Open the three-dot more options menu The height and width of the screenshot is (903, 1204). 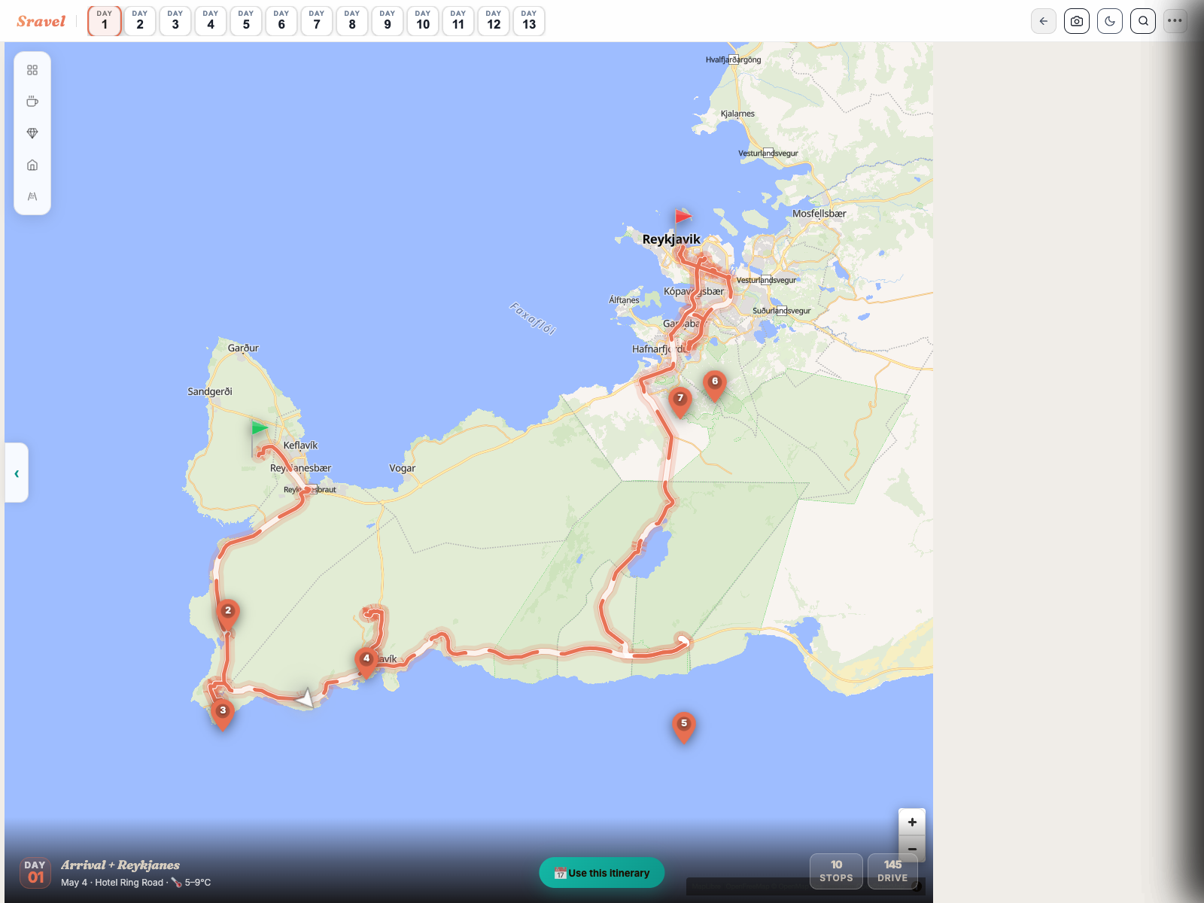pos(1175,21)
